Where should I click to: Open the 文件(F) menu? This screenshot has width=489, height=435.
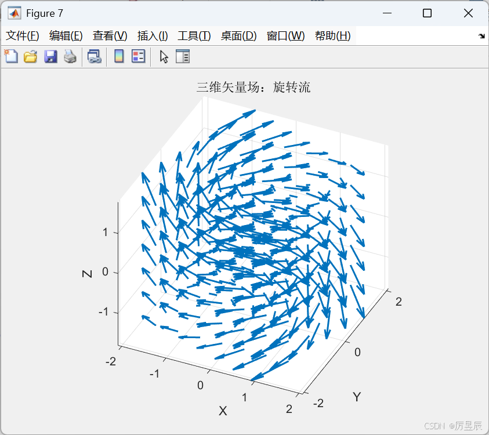point(23,36)
